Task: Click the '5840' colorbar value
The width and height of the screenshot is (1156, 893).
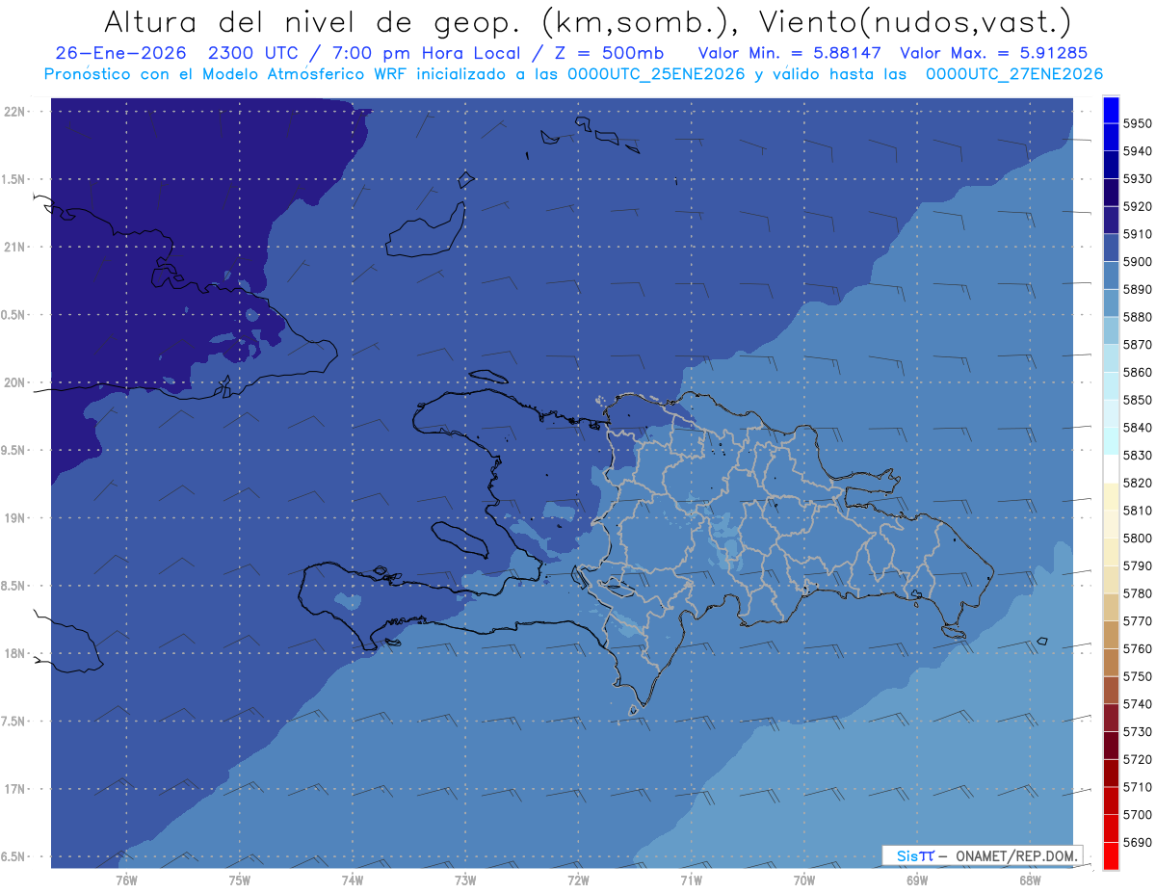Action: [x=1137, y=428]
